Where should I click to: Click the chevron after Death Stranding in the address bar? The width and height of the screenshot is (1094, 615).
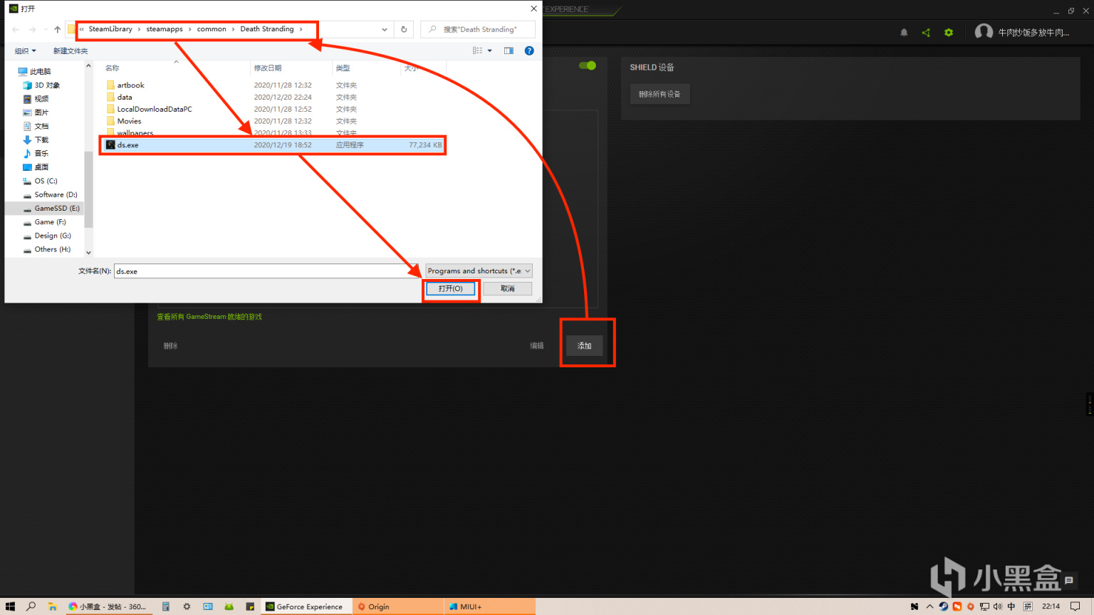pos(301,29)
